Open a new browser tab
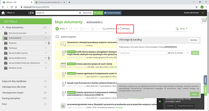Image resolution: width=209 pixels, height=111 pixels. point(69,2)
